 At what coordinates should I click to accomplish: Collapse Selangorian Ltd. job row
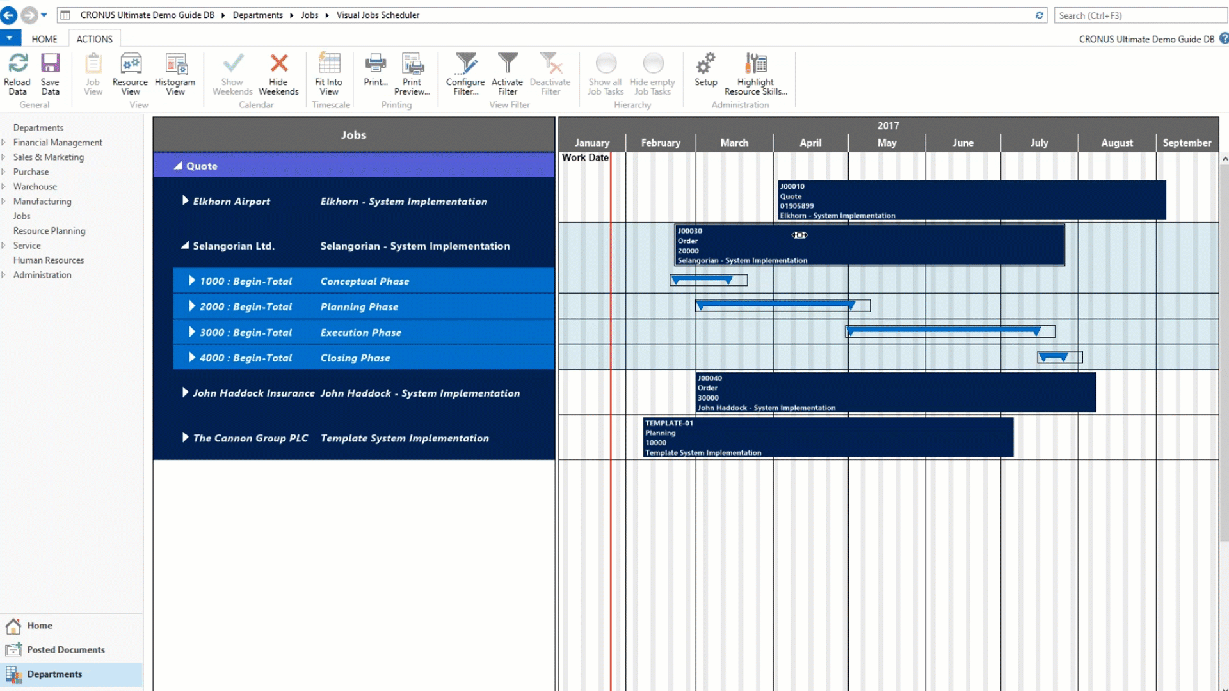[x=185, y=245]
